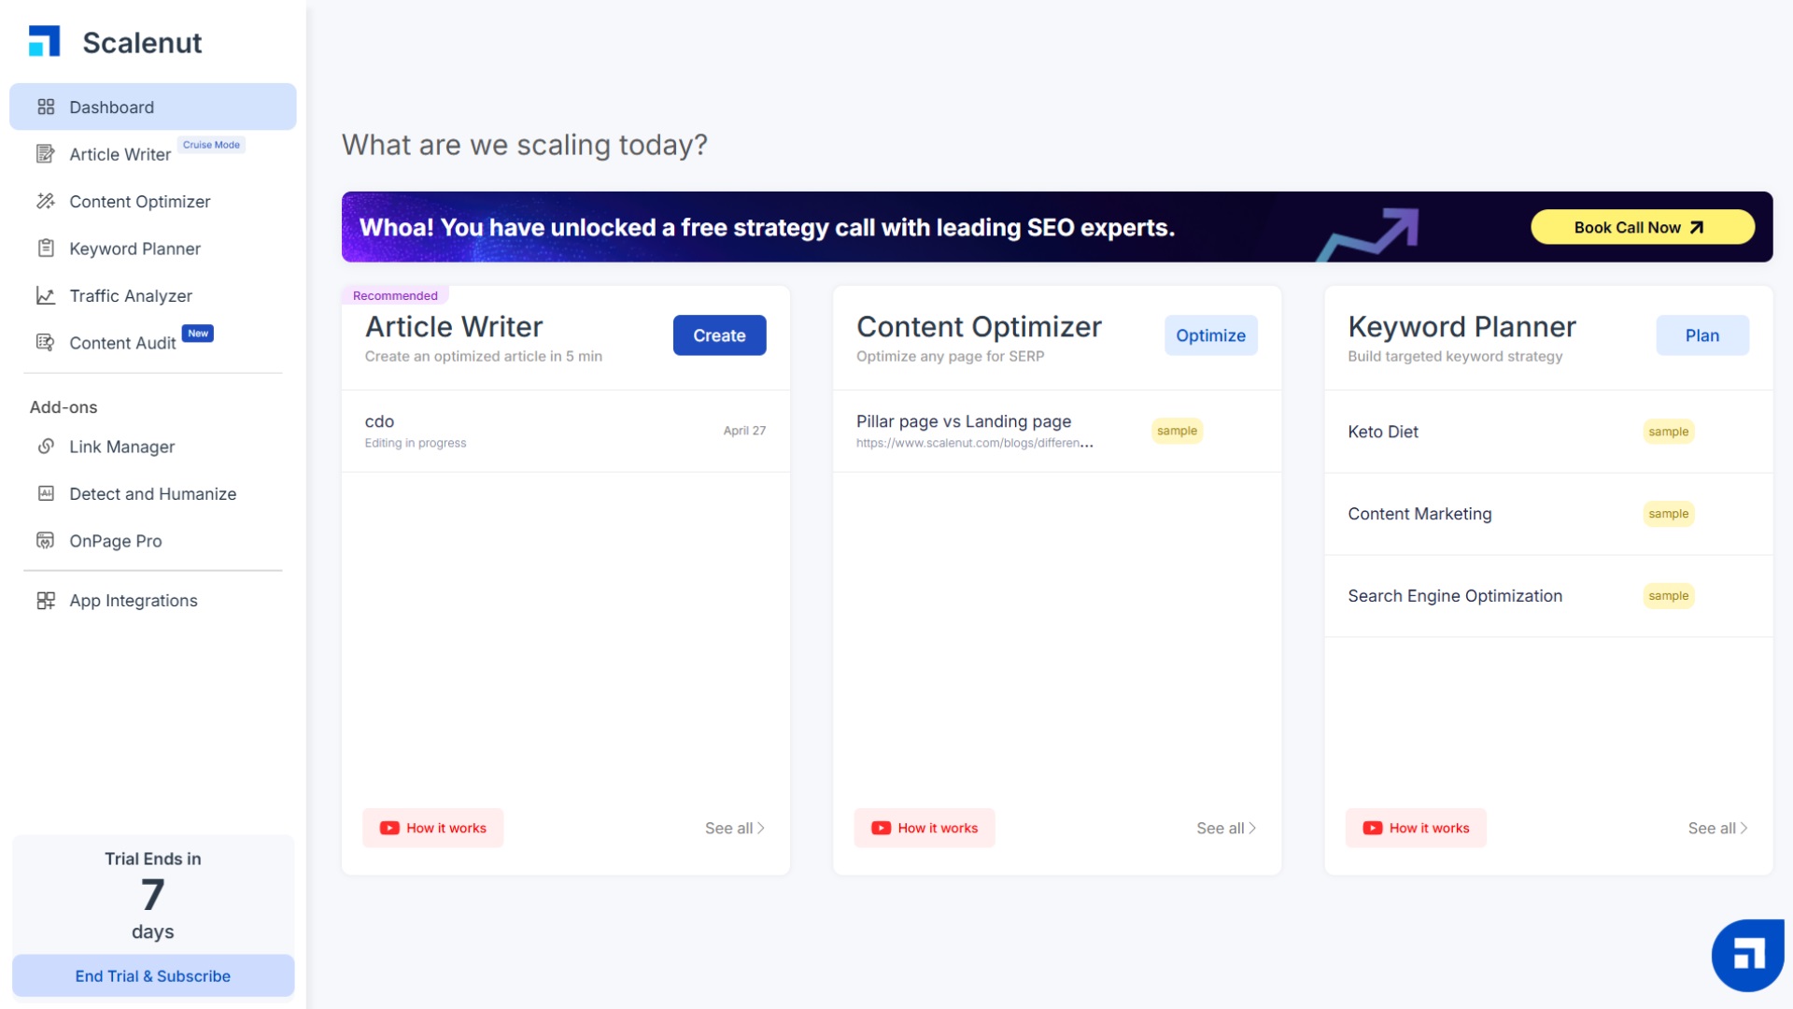
Task: Open the App Integrations menu item
Action: 133,601
